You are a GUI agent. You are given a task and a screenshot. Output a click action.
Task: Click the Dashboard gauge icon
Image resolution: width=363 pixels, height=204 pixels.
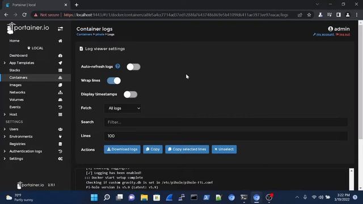[60, 56]
